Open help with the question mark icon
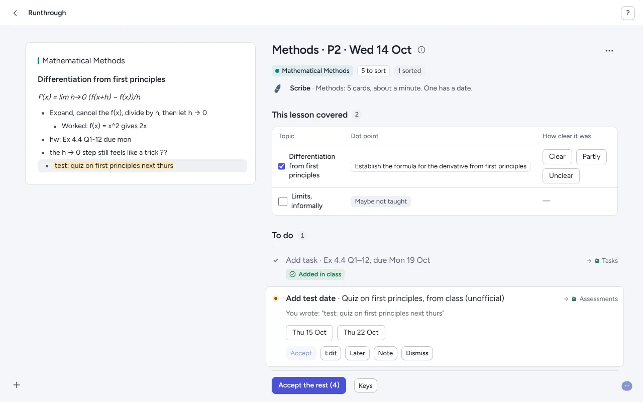Image resolution: width=643 pixels, height=402 pixels. (628, 13)
